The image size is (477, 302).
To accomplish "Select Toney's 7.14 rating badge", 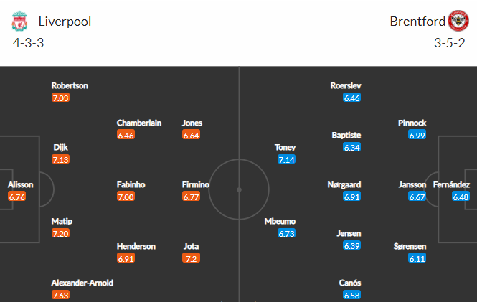I will click(287, 160).
